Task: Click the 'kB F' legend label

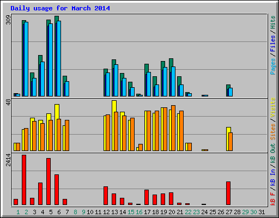Action: click(273, 199)
